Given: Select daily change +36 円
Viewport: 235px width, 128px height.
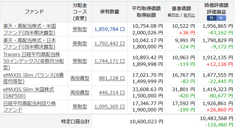Looking at the screenshot, I should tap(187, 33).
